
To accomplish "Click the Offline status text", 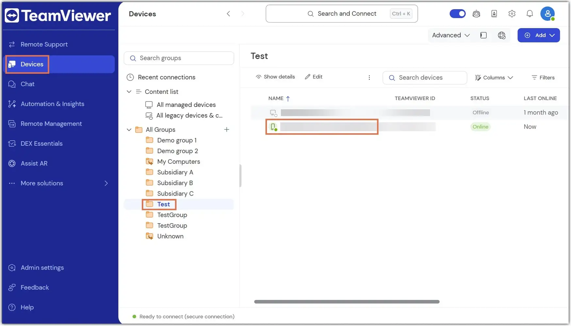I will point(481,112).
